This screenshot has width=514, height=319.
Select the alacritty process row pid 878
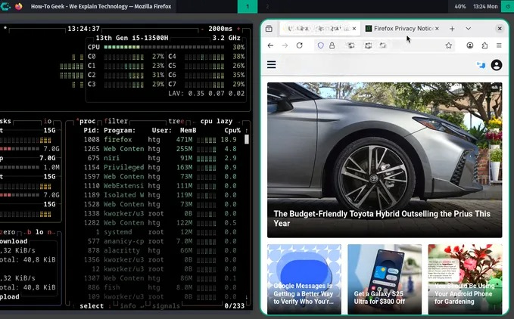[x=160, y=251]
